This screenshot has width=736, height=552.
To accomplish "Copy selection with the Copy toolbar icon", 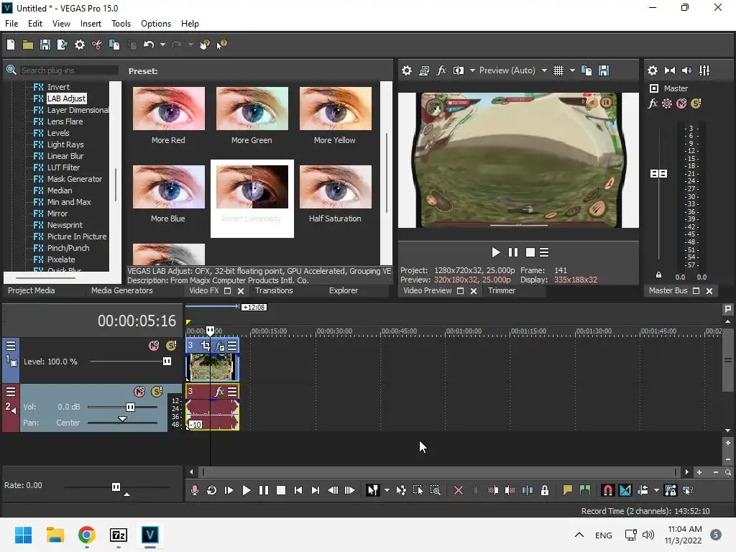I will [114, 45].
